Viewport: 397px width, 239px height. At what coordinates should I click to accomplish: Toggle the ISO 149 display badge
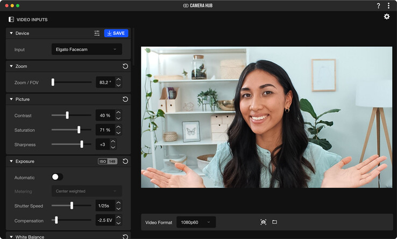[108, 161]
